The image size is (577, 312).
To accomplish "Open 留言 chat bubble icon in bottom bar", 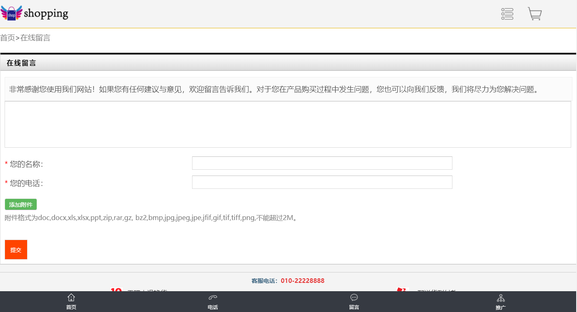I will coord(354,301).
